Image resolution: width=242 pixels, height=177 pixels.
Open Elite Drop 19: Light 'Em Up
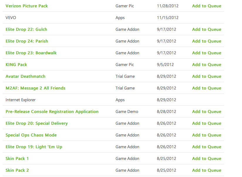pos(34,147)
